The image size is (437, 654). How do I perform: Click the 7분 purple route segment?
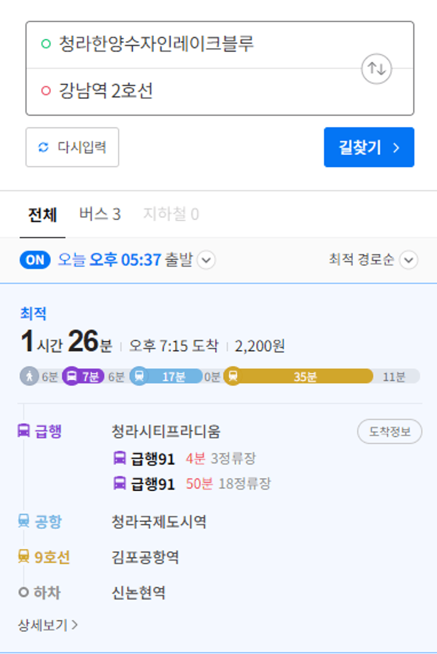(83, 377)
